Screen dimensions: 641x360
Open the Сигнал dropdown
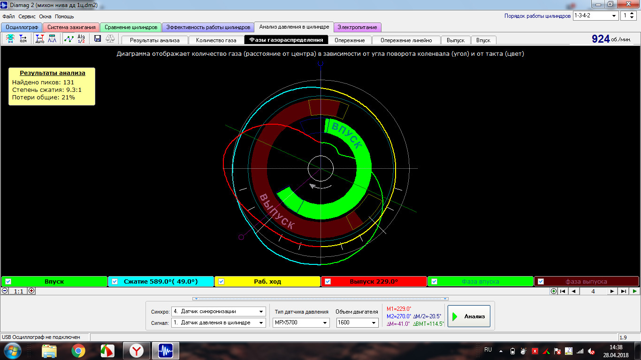219,322
